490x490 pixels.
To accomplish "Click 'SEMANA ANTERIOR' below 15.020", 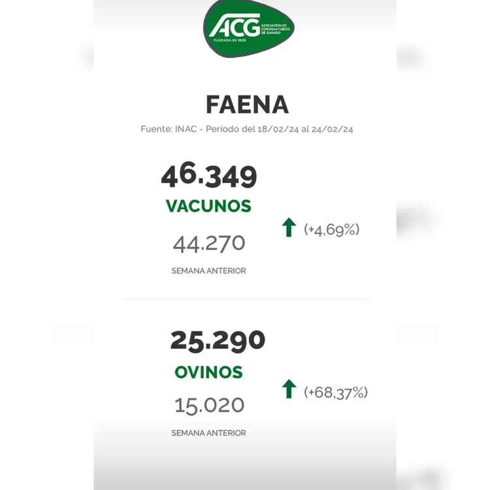I will click(208, 433).
